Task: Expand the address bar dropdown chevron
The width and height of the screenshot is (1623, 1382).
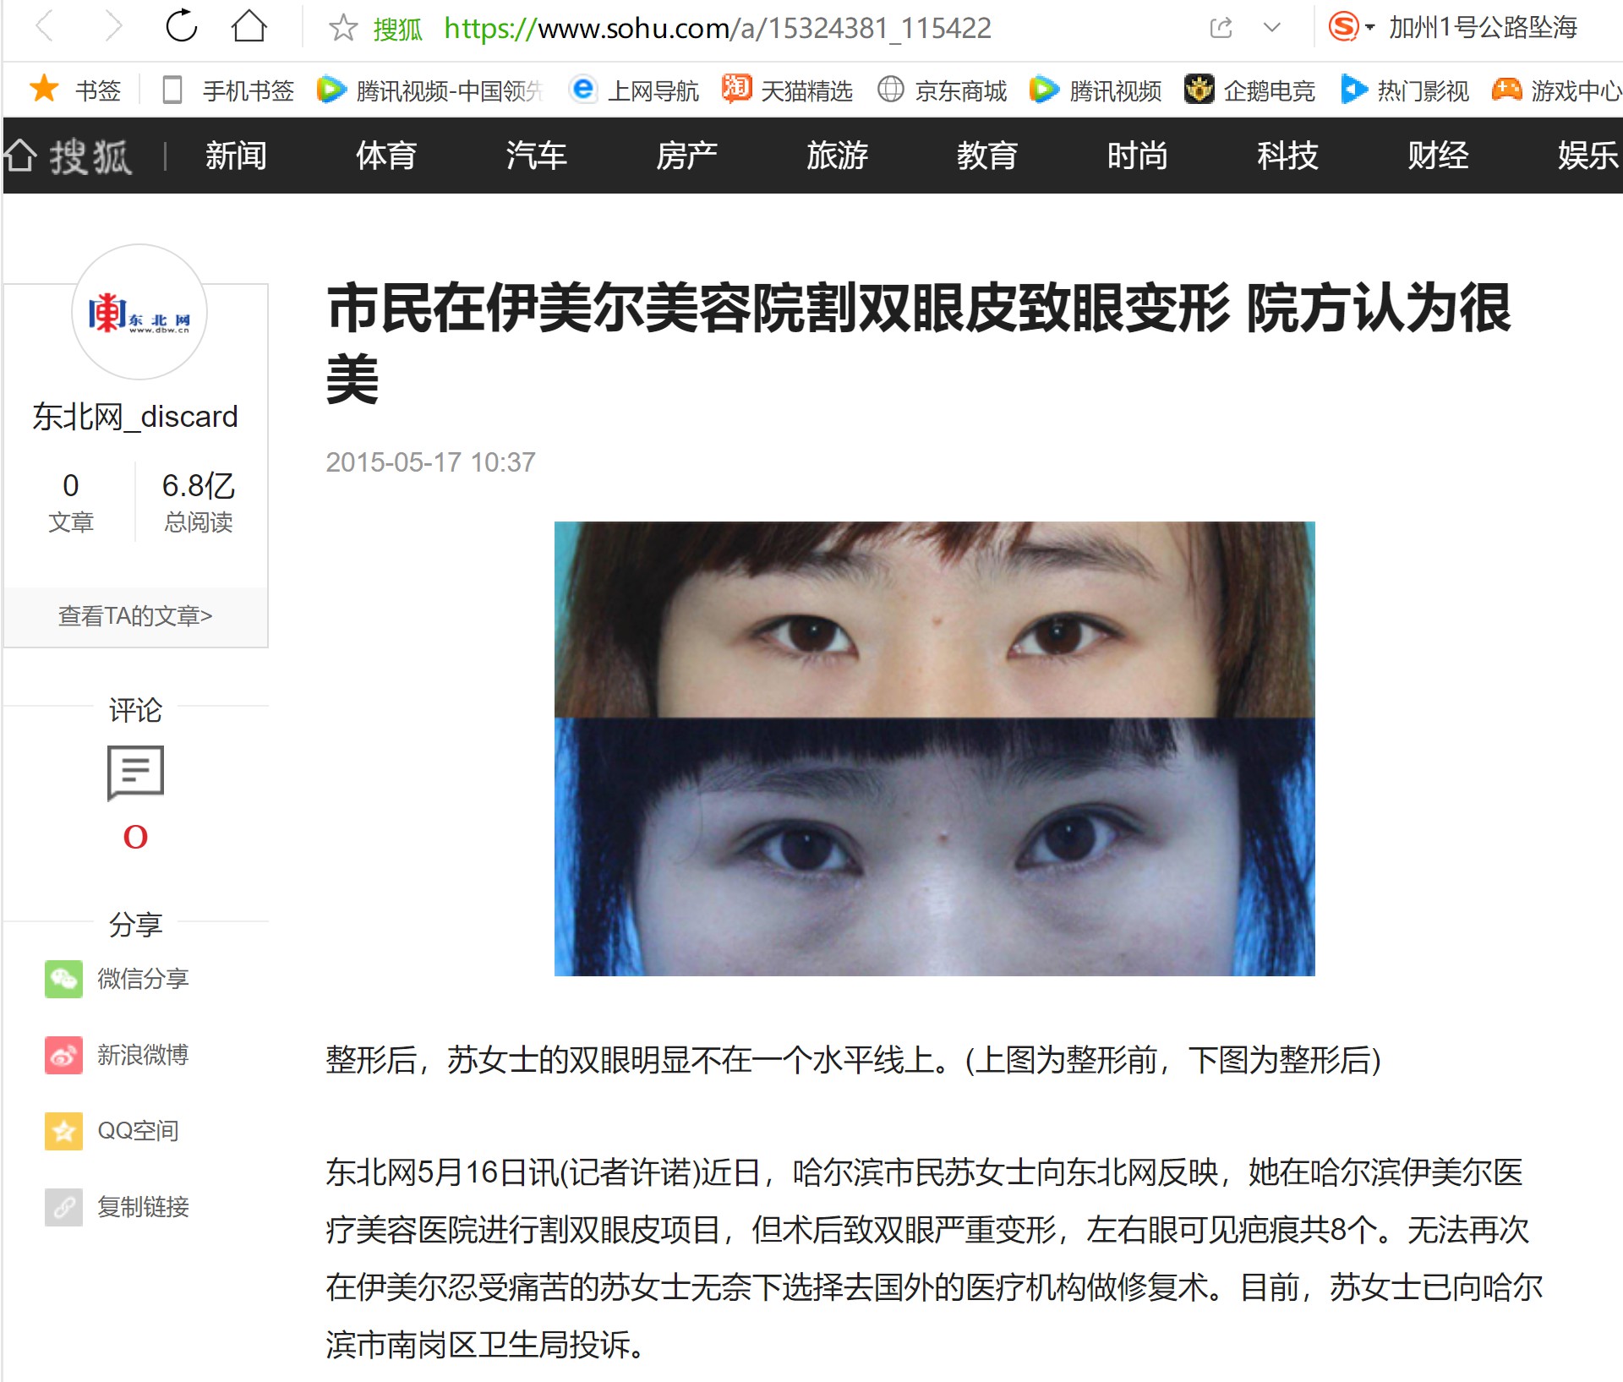Action: tap(1271, 28)
